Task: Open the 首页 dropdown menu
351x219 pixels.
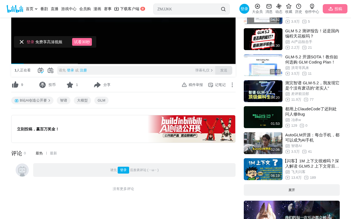Action: (32, 9)
